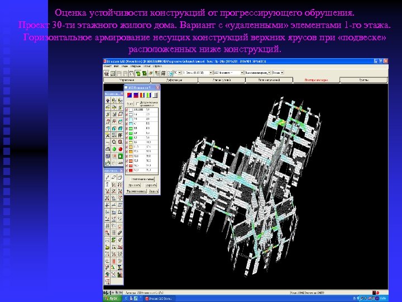Click the dark status bar icon beside red one

pos(374,292)
